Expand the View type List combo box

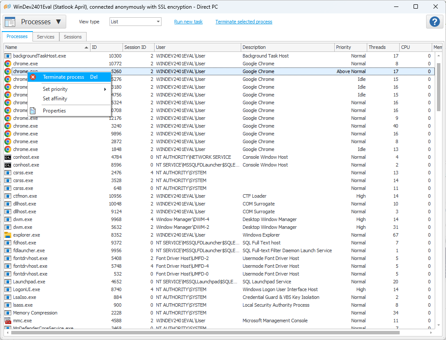coord(135,22)
